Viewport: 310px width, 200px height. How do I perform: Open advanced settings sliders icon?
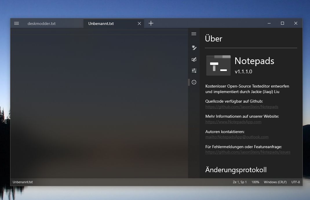[x=194, y=71]
